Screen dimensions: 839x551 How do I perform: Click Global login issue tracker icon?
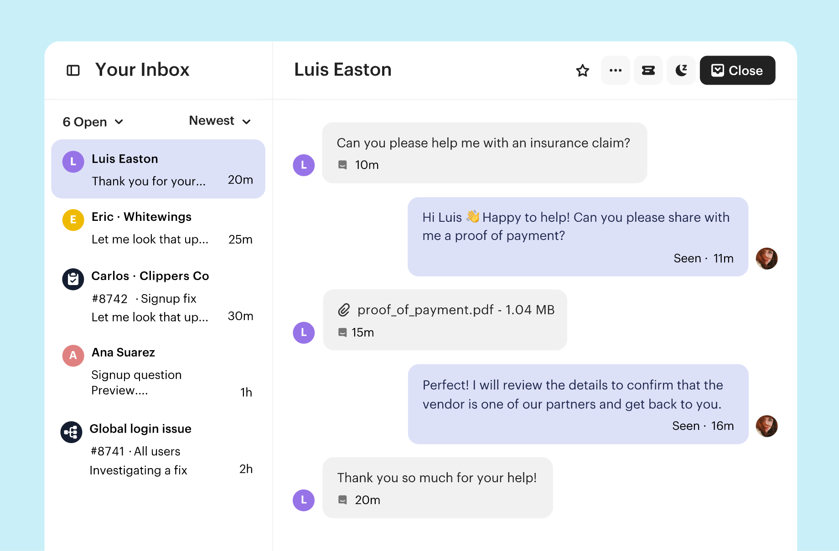[72, 432]
